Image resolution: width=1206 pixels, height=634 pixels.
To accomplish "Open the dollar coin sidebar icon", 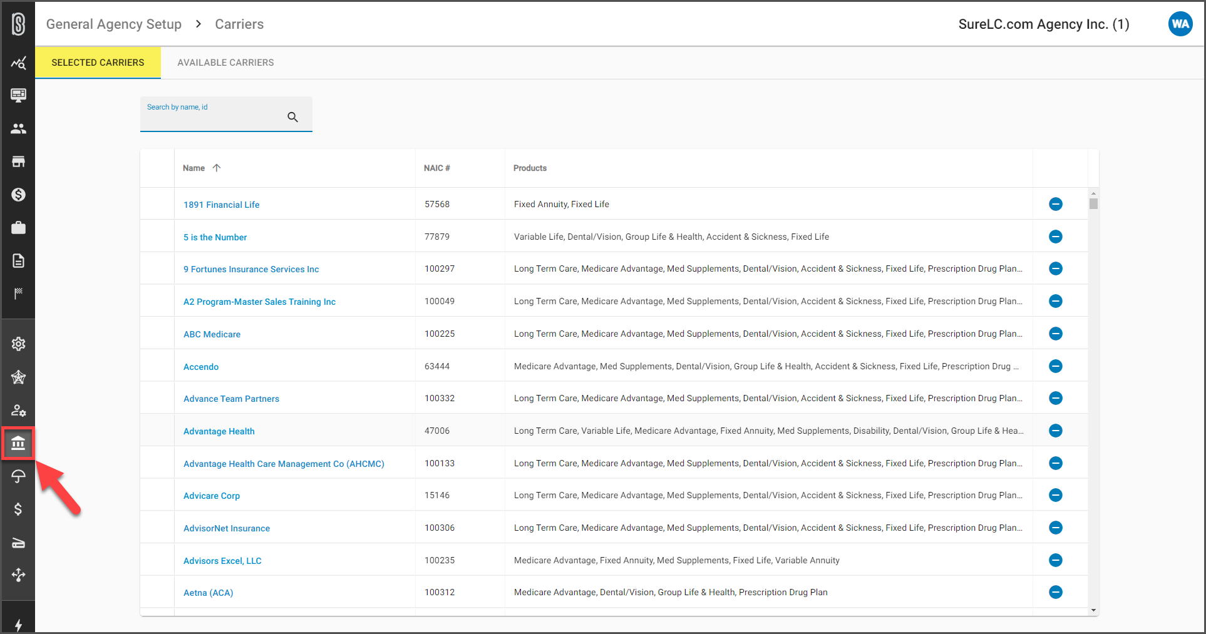I will coord(19,195).
